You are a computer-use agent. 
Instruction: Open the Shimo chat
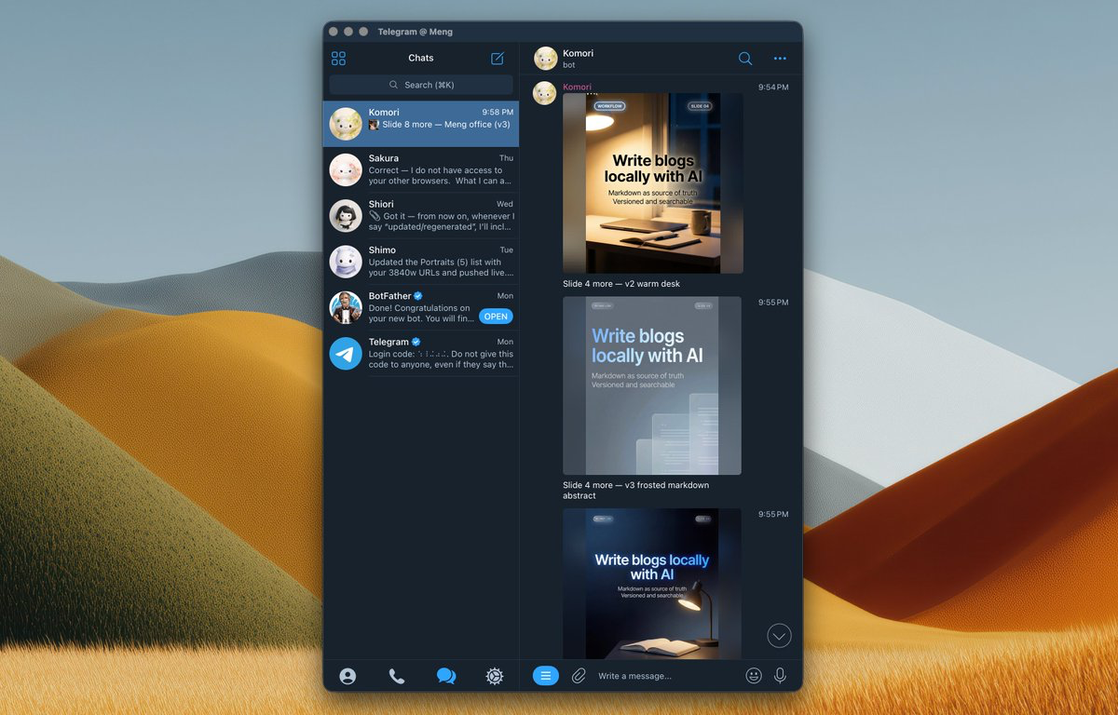point(421,262)
